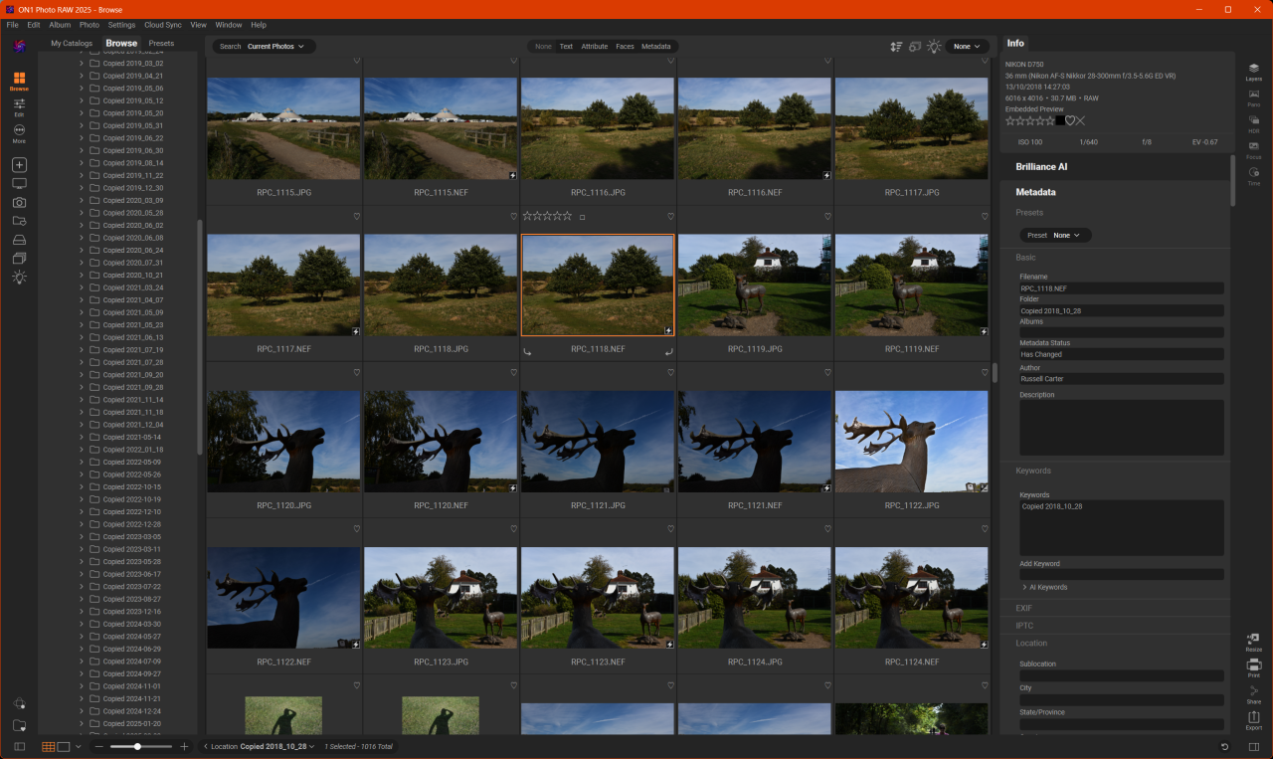The width and height of the screenshot is (1273, 759).
Task: Expand the Copied 2020_10_21 folder
Action: (x=81, y=275)
